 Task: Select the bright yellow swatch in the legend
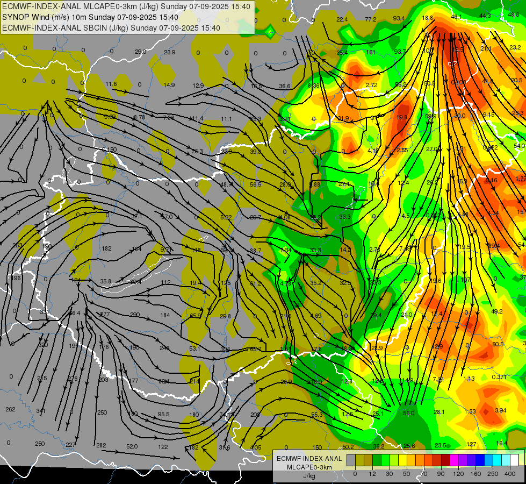tap(402, 460)
